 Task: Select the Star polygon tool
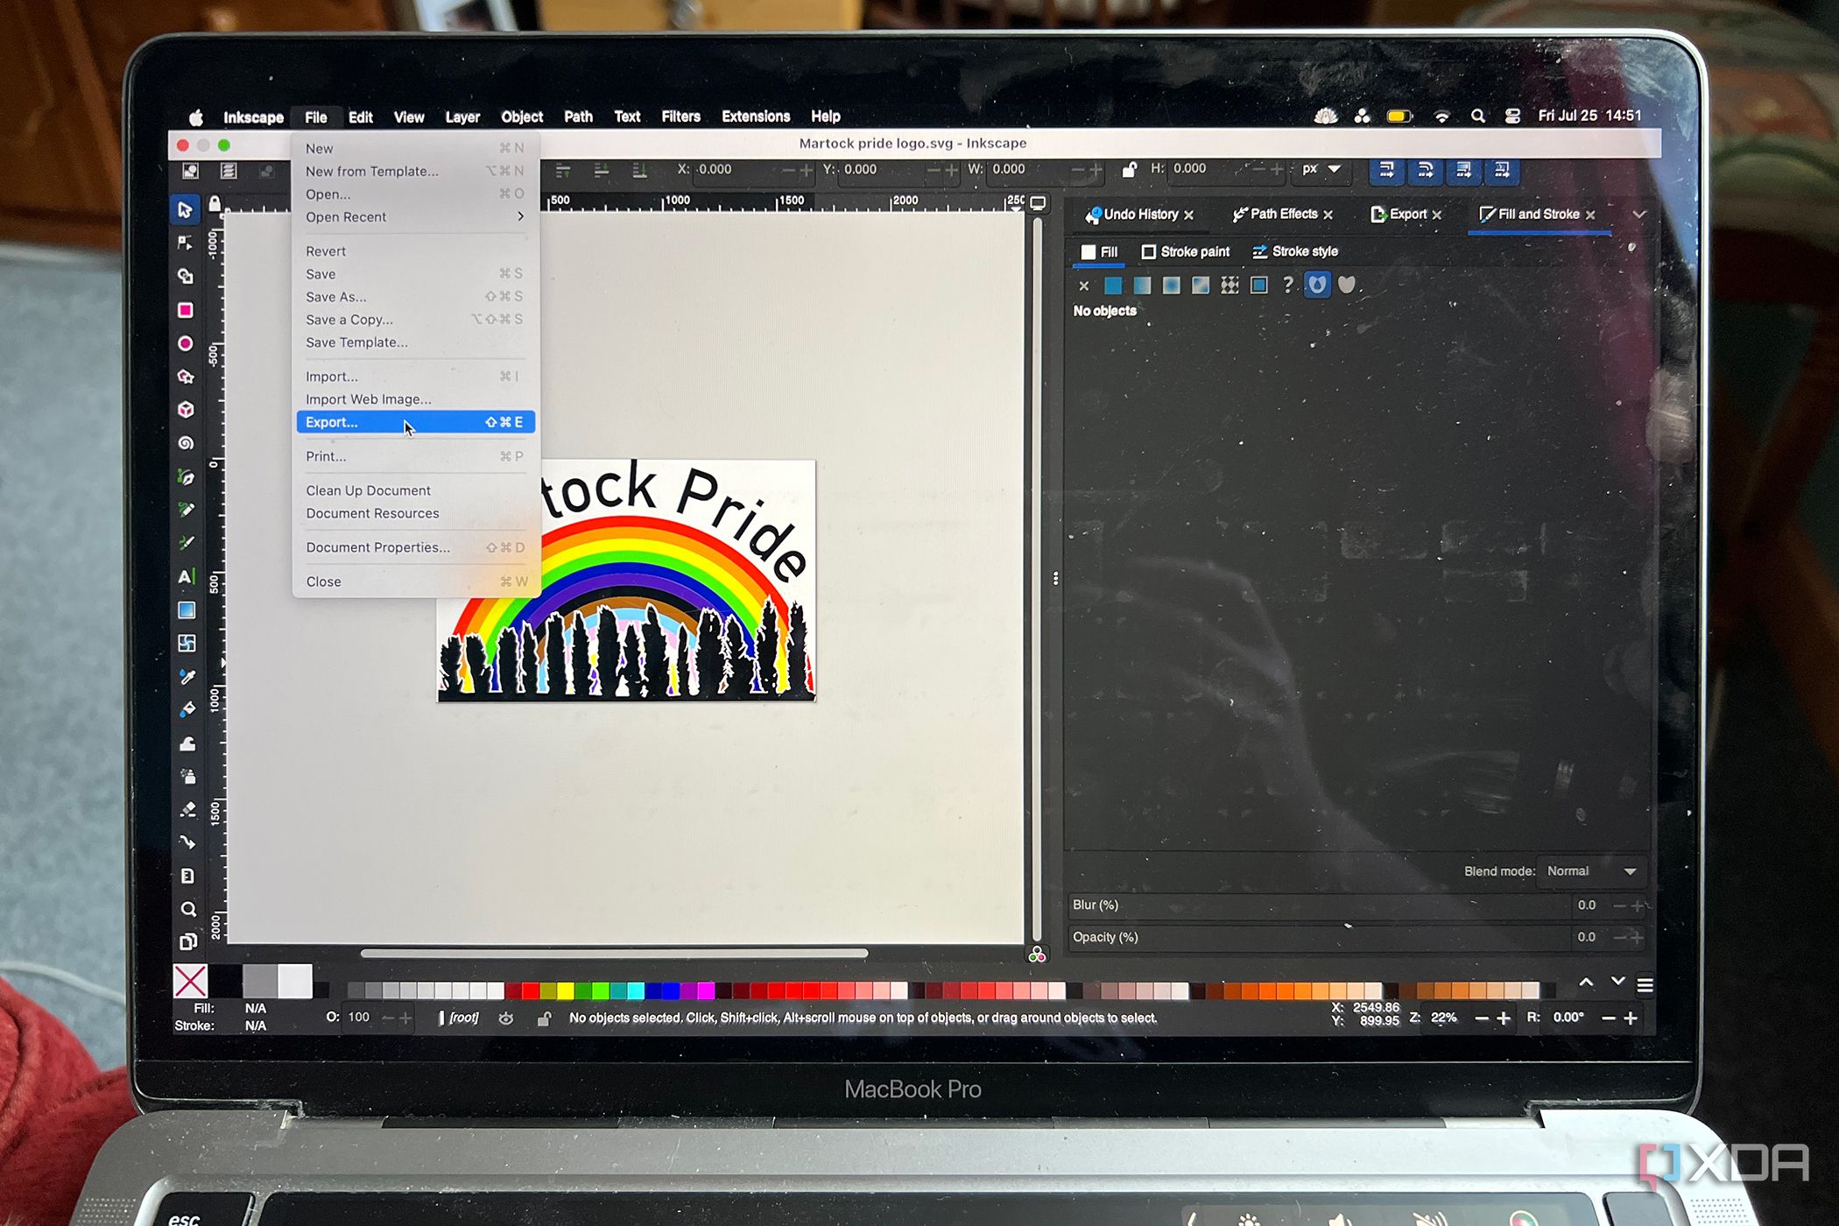coord(185,377)
